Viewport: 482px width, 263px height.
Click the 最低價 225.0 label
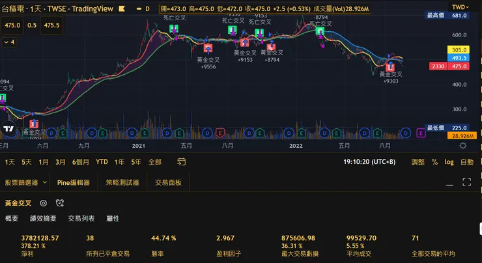(x=447, y=128)
